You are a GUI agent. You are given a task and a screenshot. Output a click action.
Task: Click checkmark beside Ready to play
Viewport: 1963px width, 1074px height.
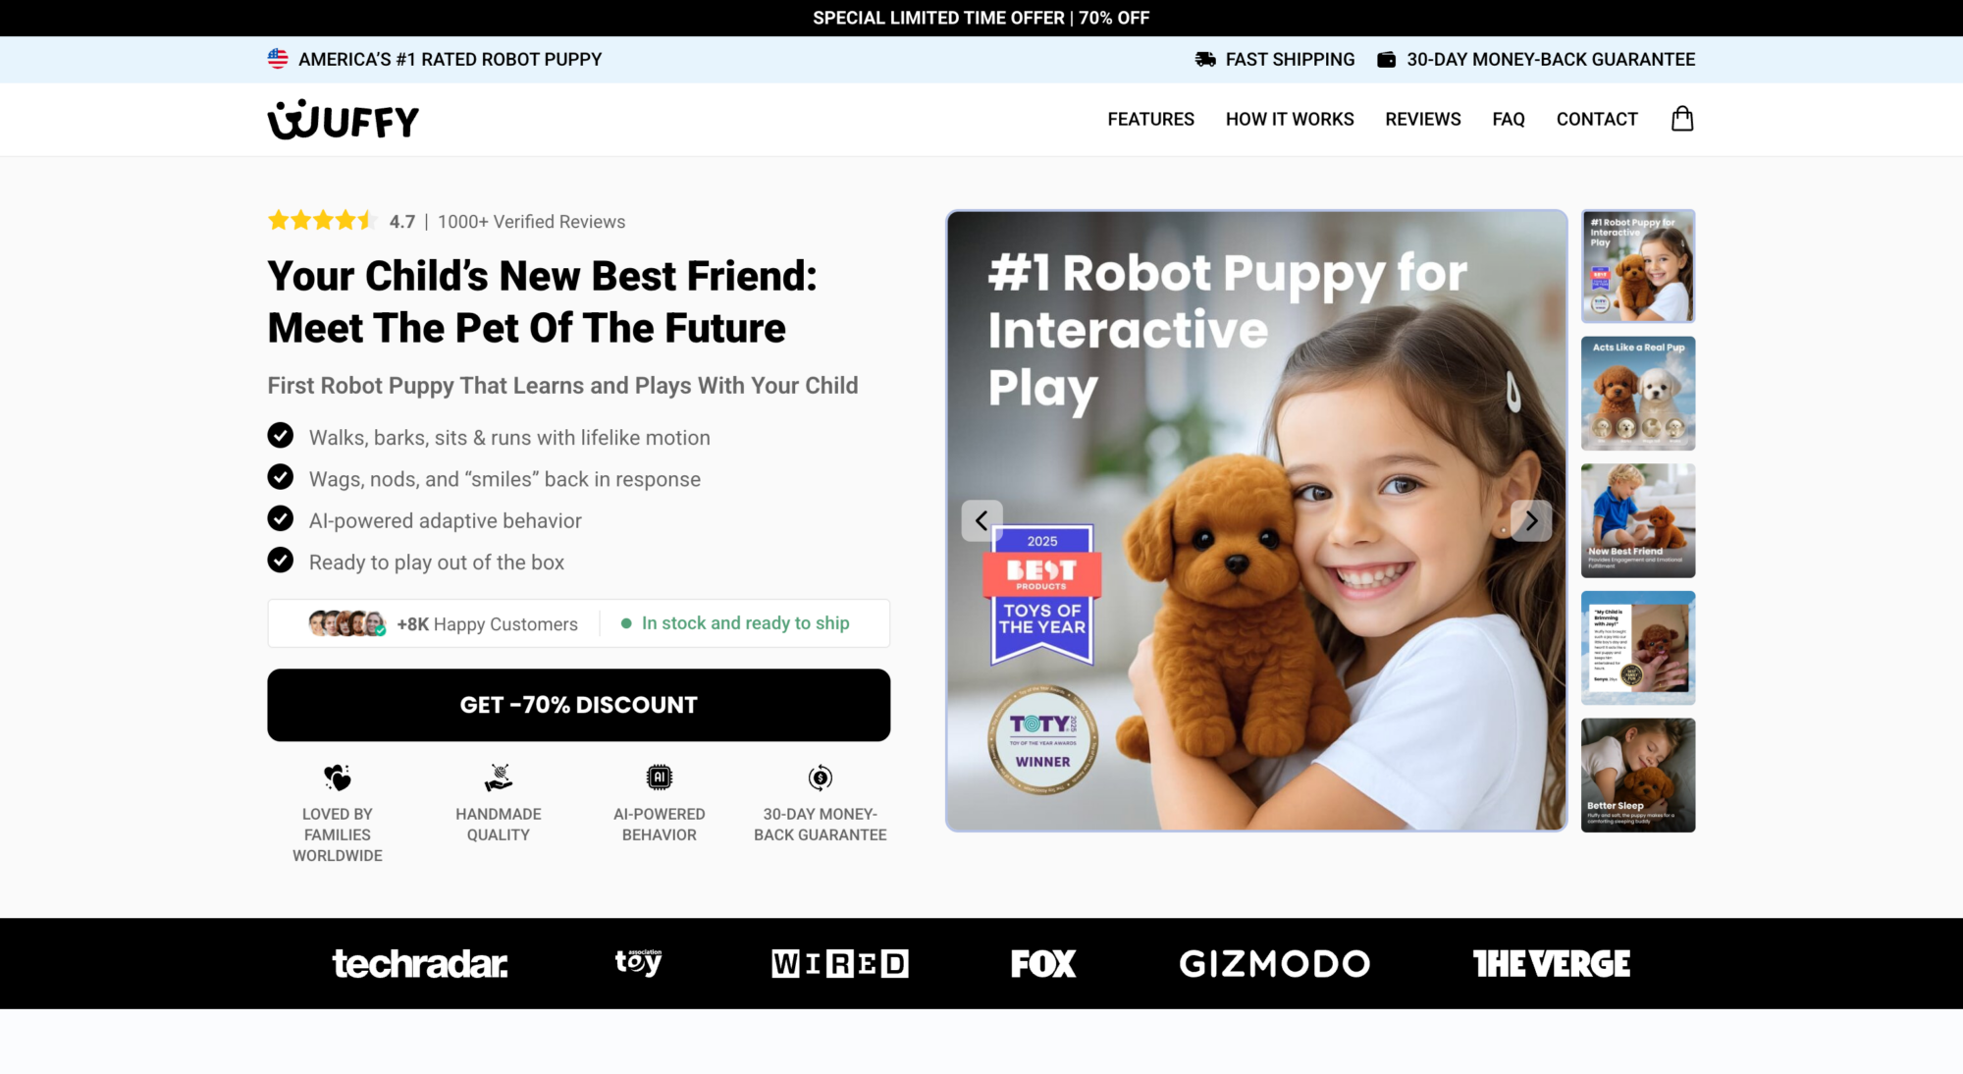tap(280, 560)
